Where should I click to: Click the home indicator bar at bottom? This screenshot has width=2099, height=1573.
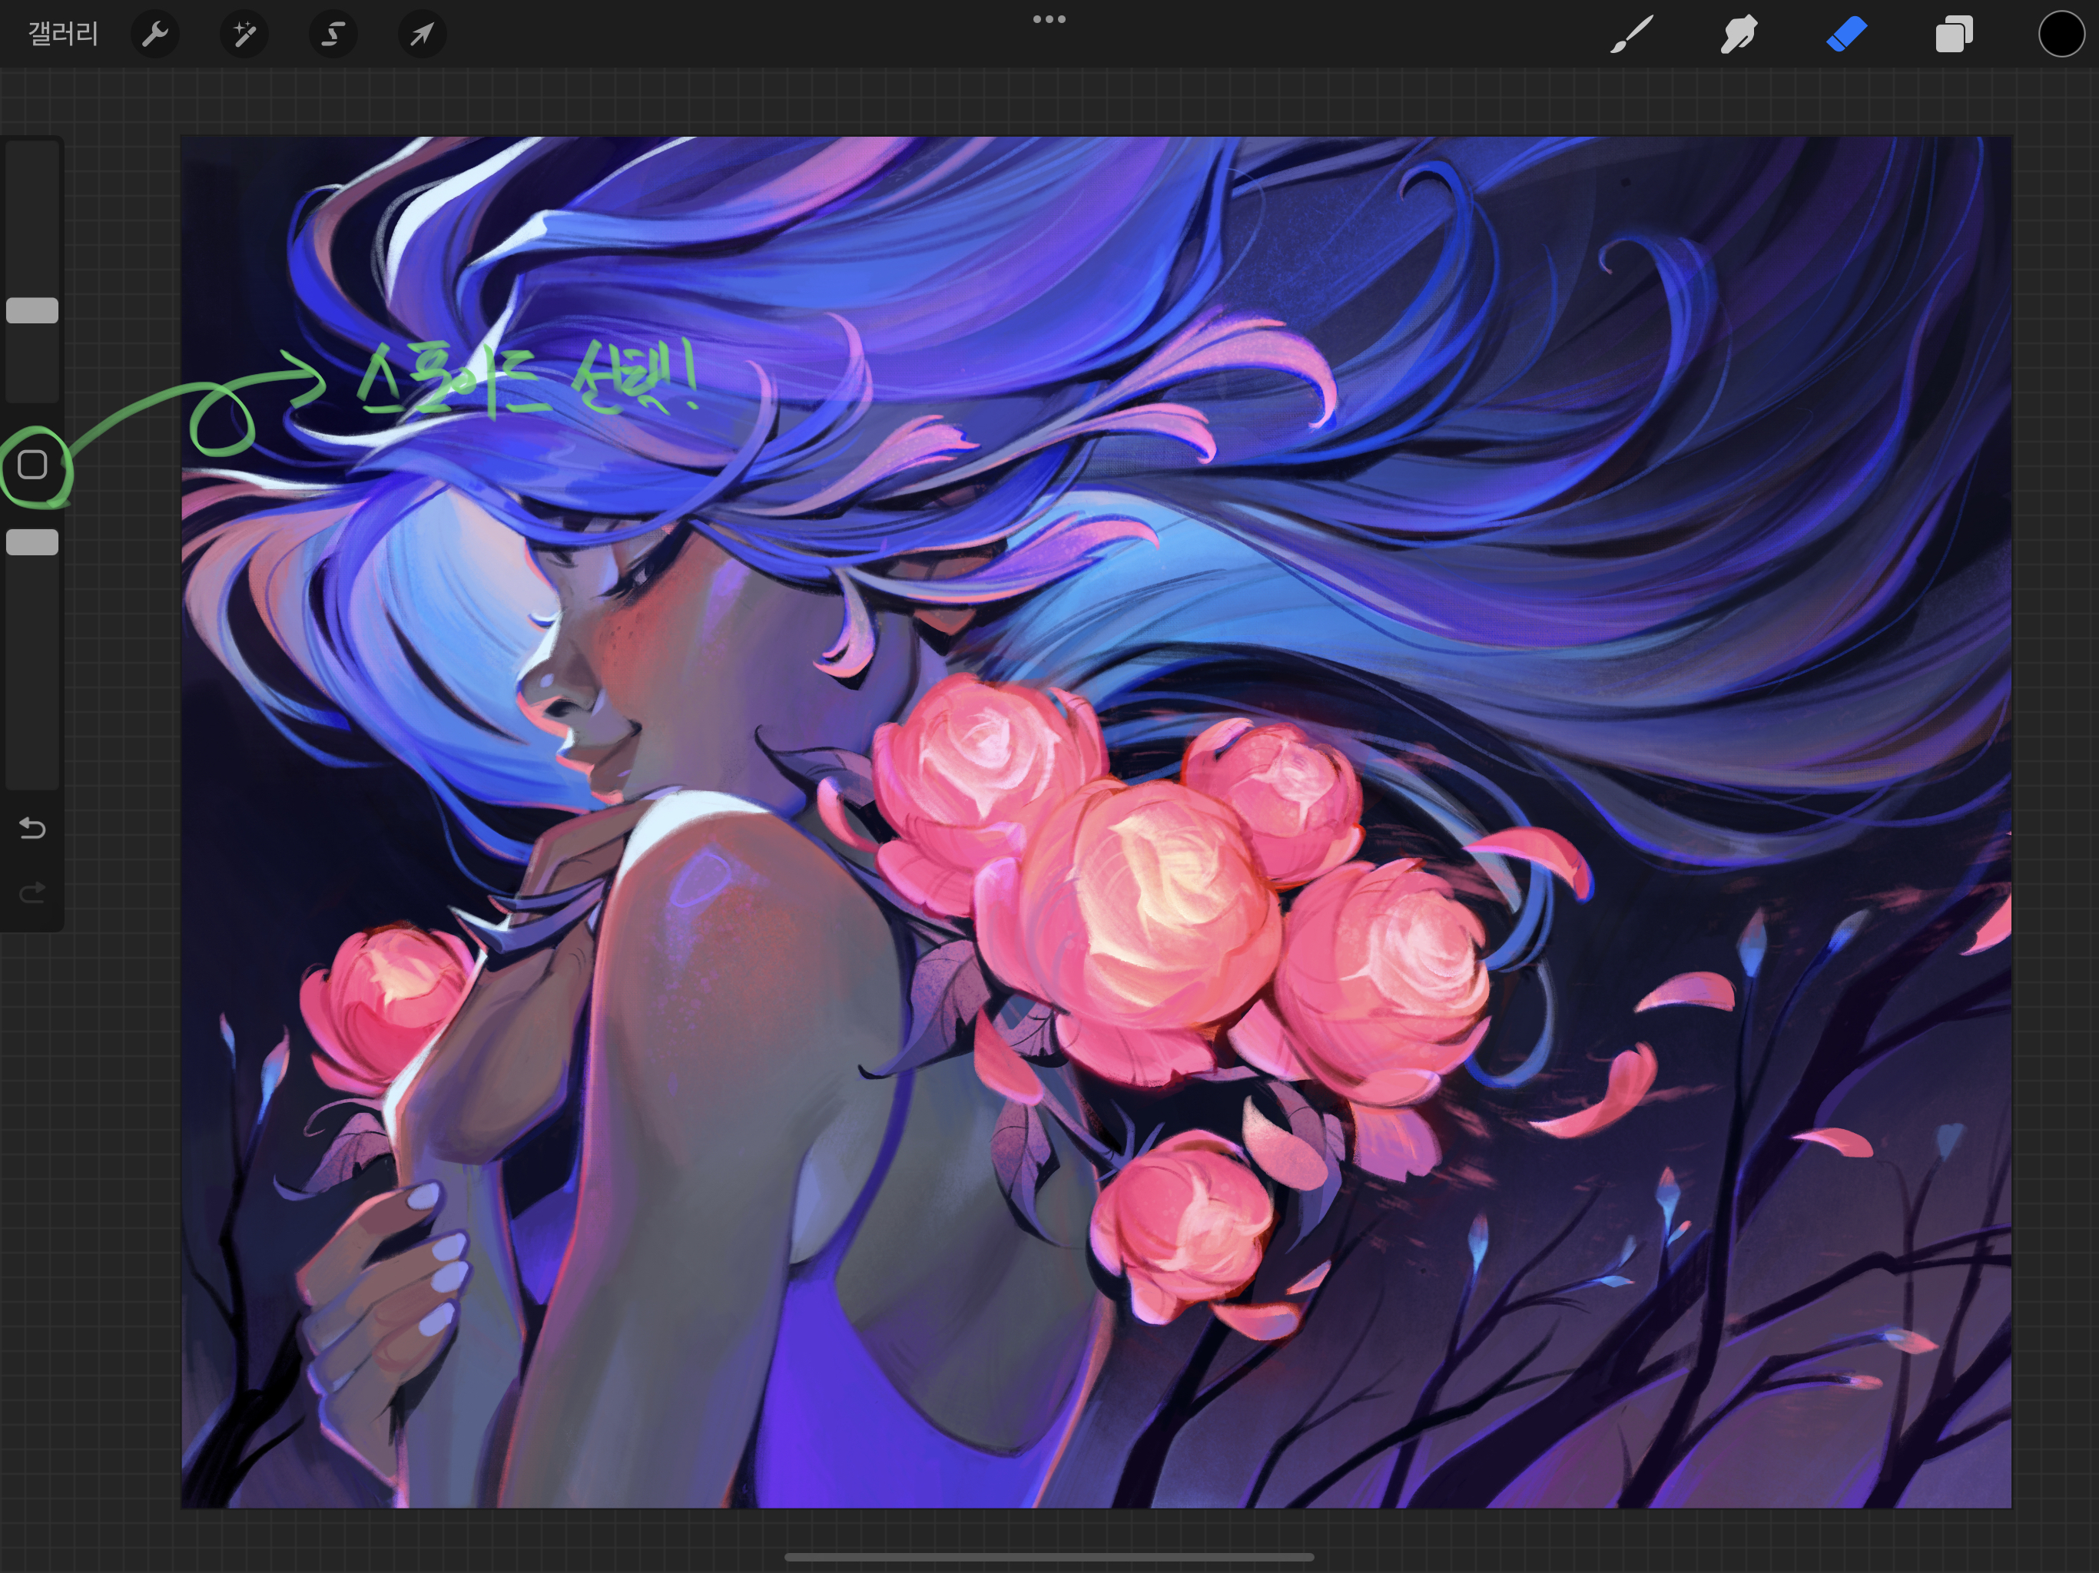click(1049, 1557)
